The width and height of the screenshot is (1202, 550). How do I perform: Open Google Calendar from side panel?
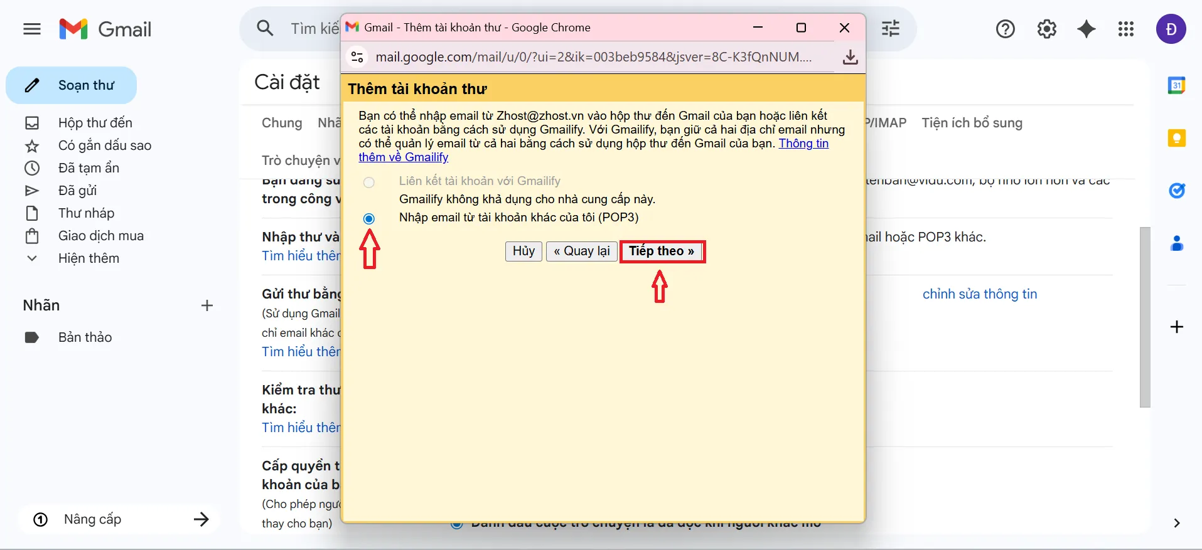tap(1176, 85)
